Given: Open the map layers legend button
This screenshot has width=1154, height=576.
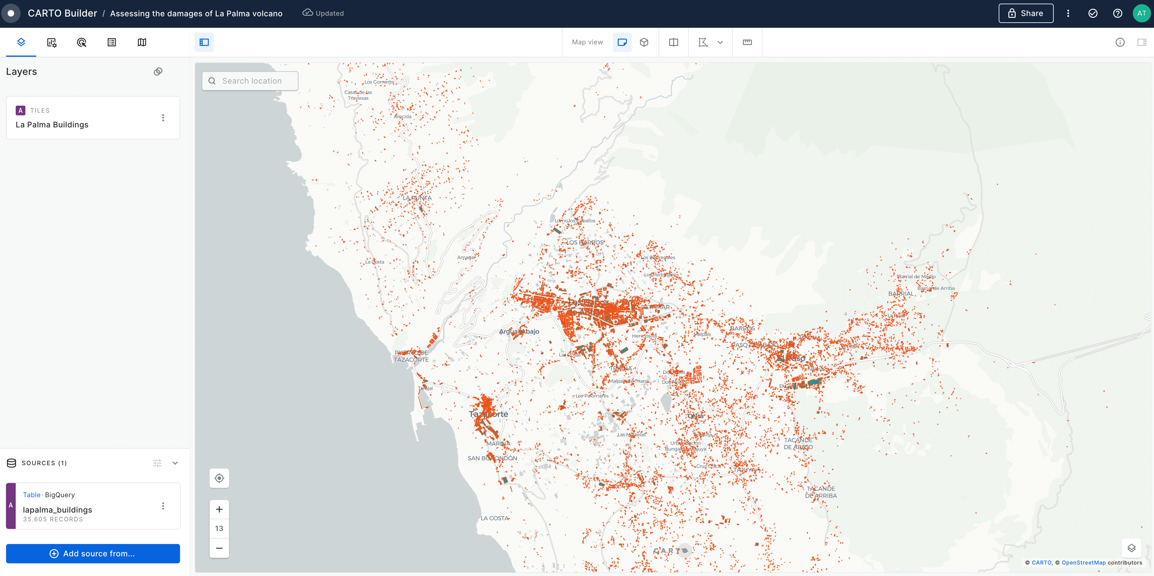Looking at the screenshot, I should (x=1132, y=548).
